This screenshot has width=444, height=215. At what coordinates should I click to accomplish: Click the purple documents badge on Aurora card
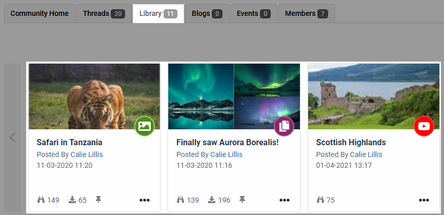(284, 126)
